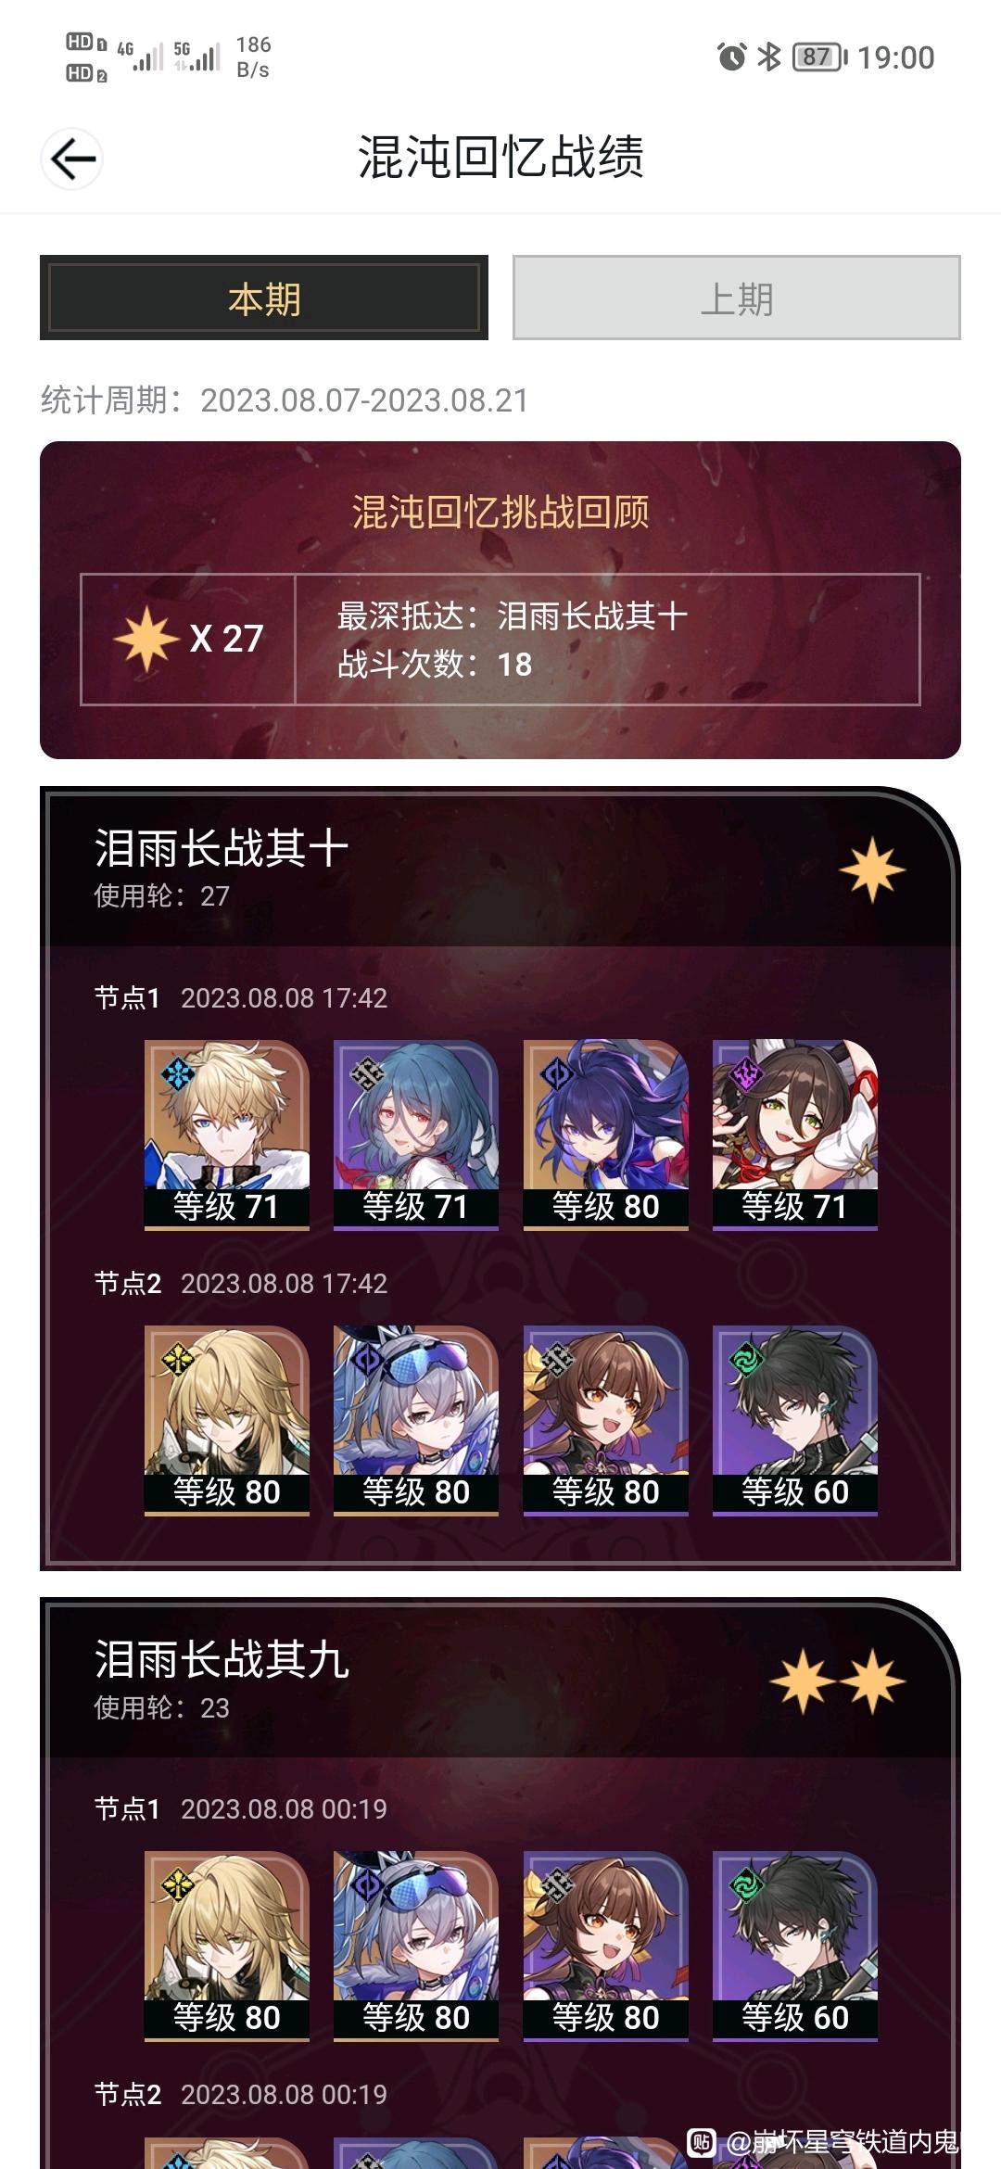Open the 泪雨长战其九 stage header
Viewport: 1001px width, 2169px height.
500,1680
